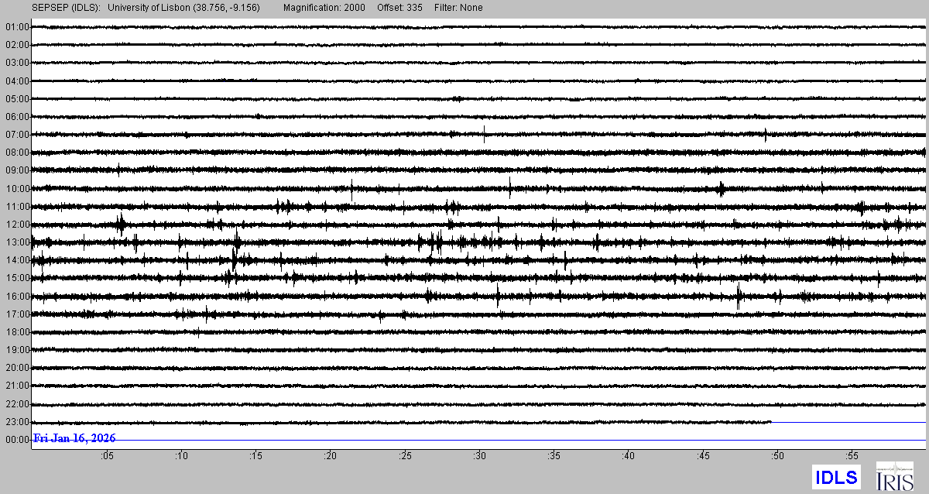Select the :20 minute axis marker
This screenshot has width=929, height=494.
click(330, 457)
